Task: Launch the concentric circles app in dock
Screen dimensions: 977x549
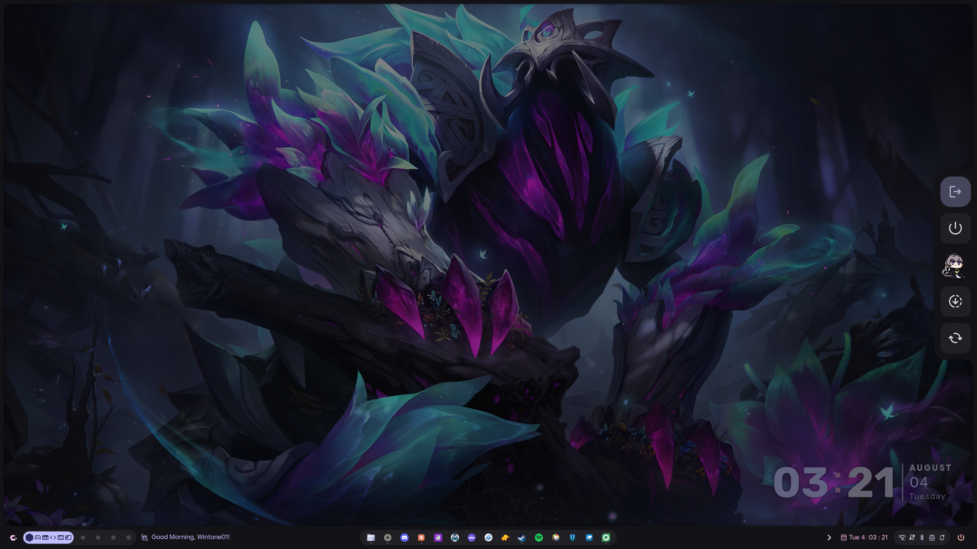Action: coord(388,538)
